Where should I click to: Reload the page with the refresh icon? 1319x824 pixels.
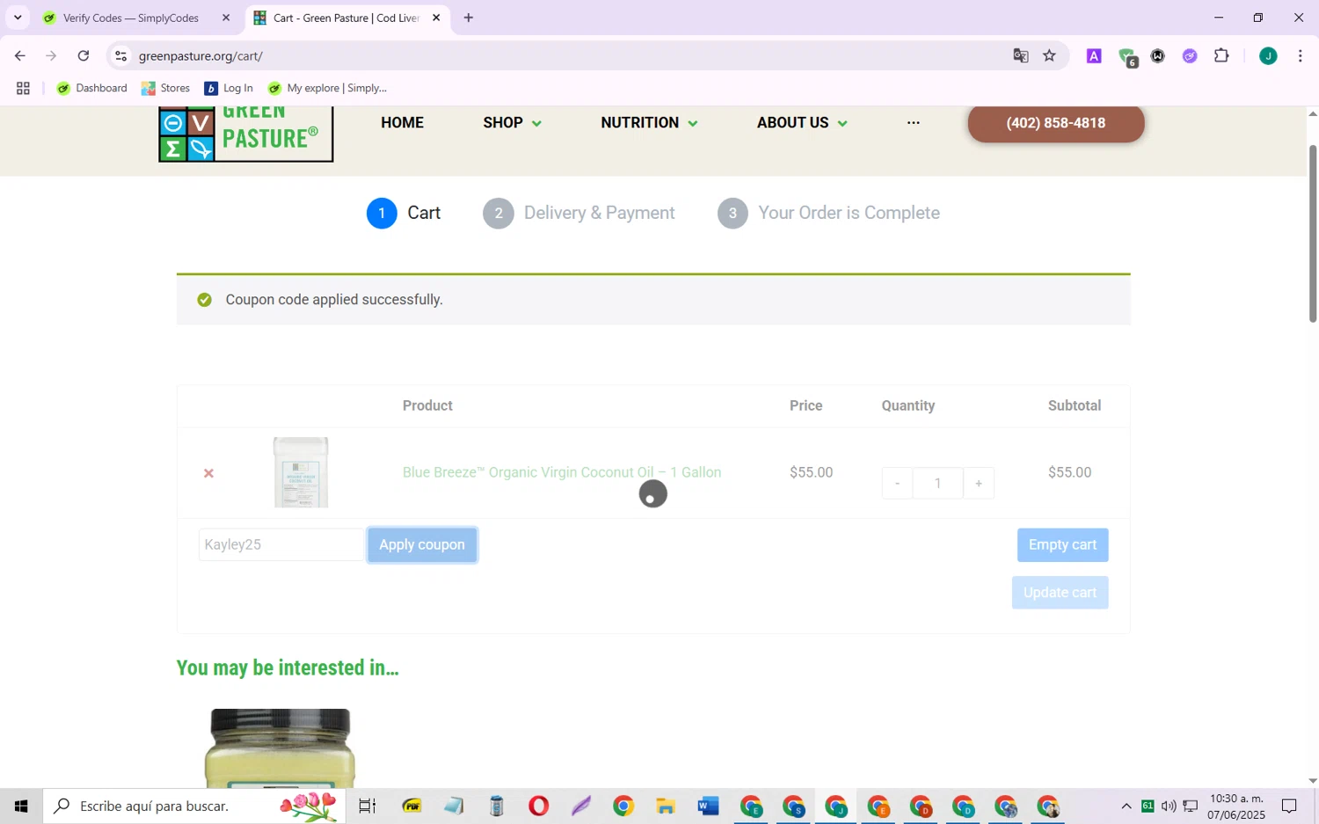click(84, 56)
